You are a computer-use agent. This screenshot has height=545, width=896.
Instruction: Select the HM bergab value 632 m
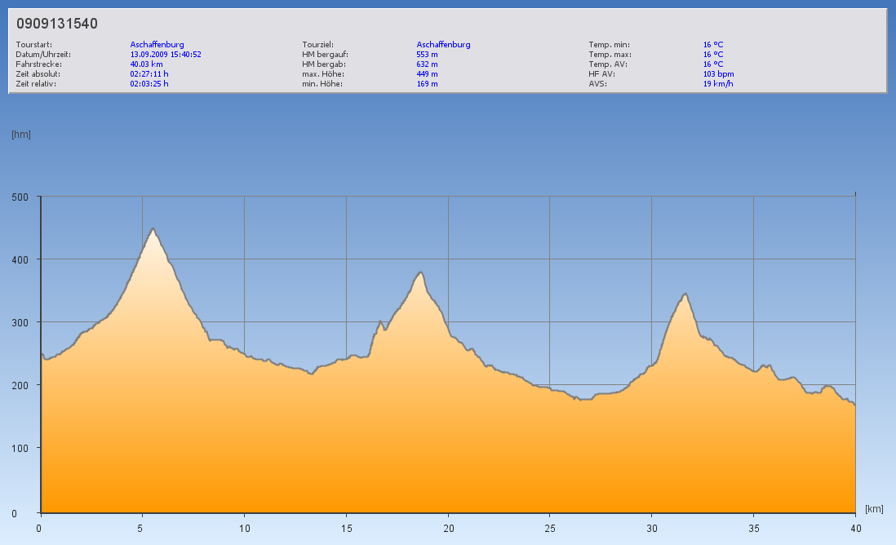pyautogui.click(x=427, y=64)
